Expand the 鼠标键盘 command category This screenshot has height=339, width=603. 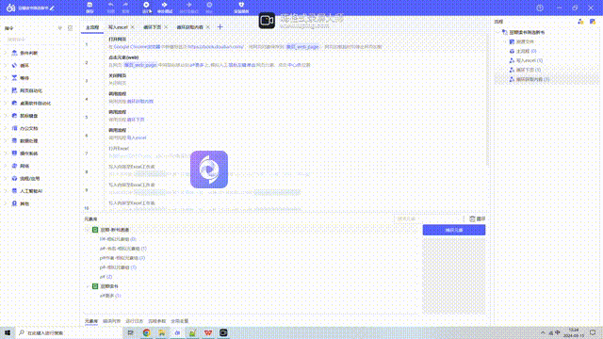pyautogui.click(x=6, y=116)
